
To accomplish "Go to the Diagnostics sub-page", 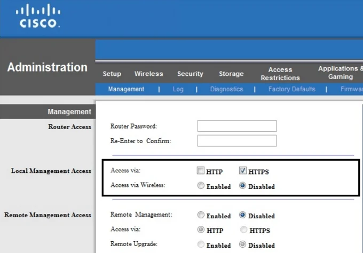I will (x=226, y=89).
